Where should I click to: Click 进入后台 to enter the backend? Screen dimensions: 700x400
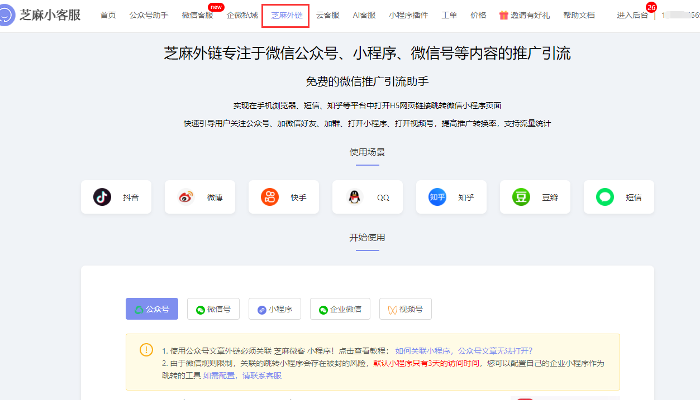(x=632, y=15)
